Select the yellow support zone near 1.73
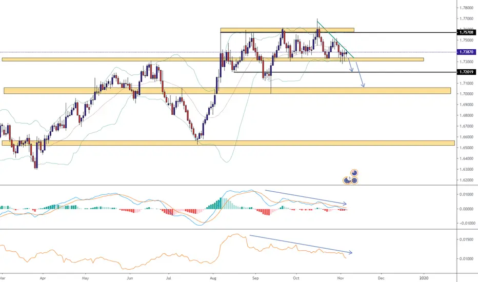Viewport: 478px width, 282px height. [213, 59]
